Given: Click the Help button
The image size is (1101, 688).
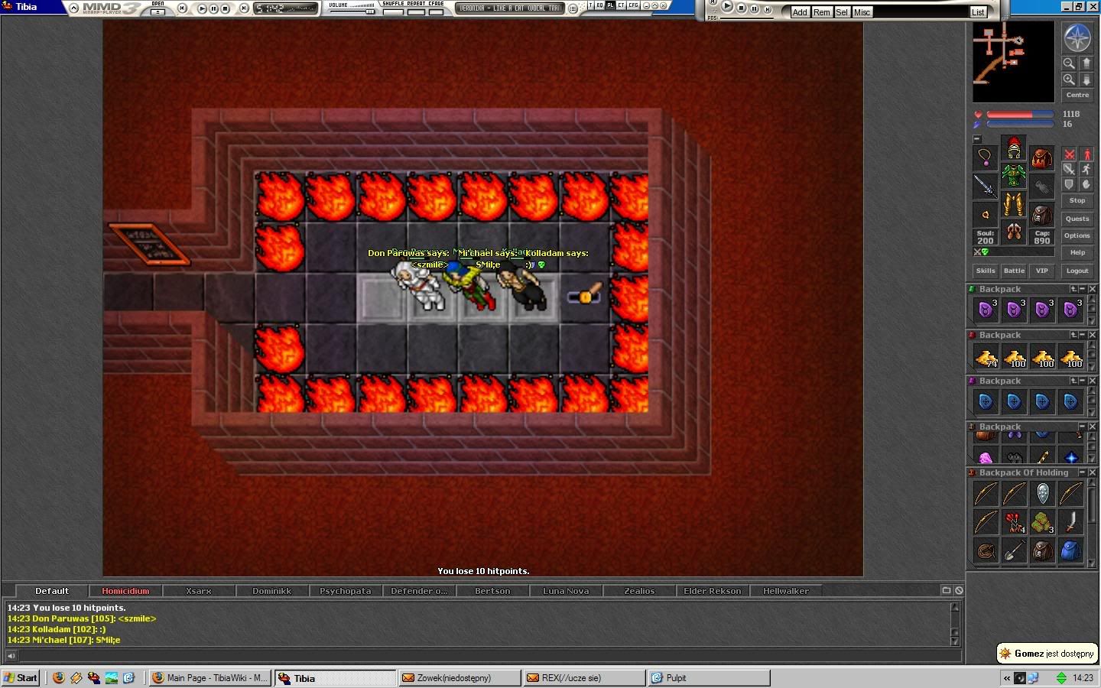Looking at the screenshot, I should click(x=1077, y=252).
